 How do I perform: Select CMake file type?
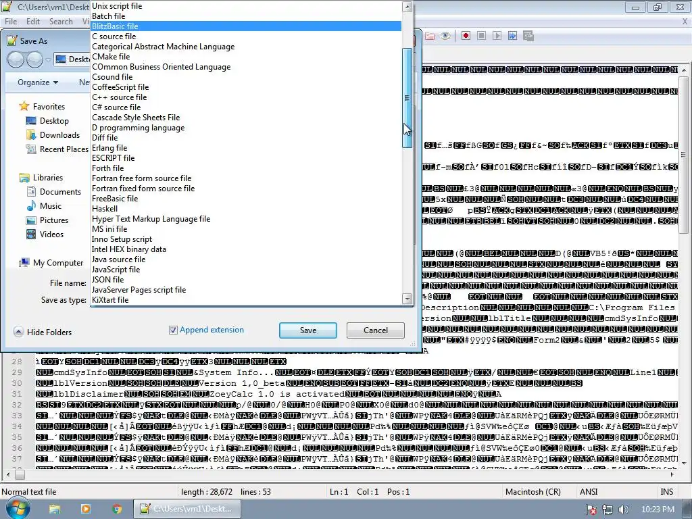246,57
